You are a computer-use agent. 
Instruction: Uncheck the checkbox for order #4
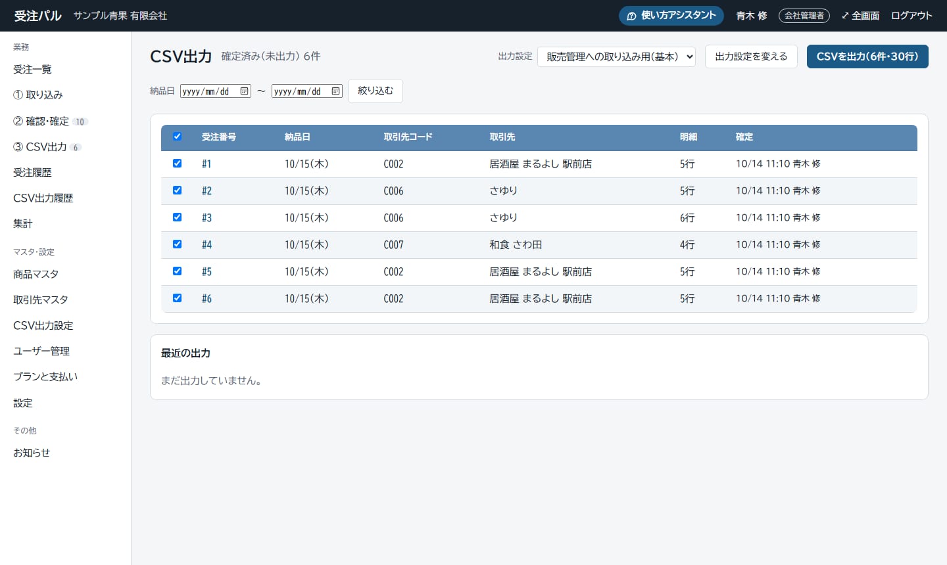tap(177, 244)
